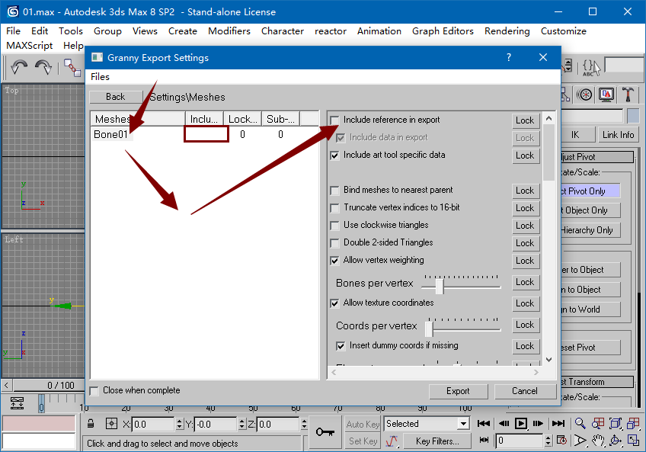Select the Zoom magnifier viewport tool
The height and width of the screenshot is (452, 646).
coord(580,423)
